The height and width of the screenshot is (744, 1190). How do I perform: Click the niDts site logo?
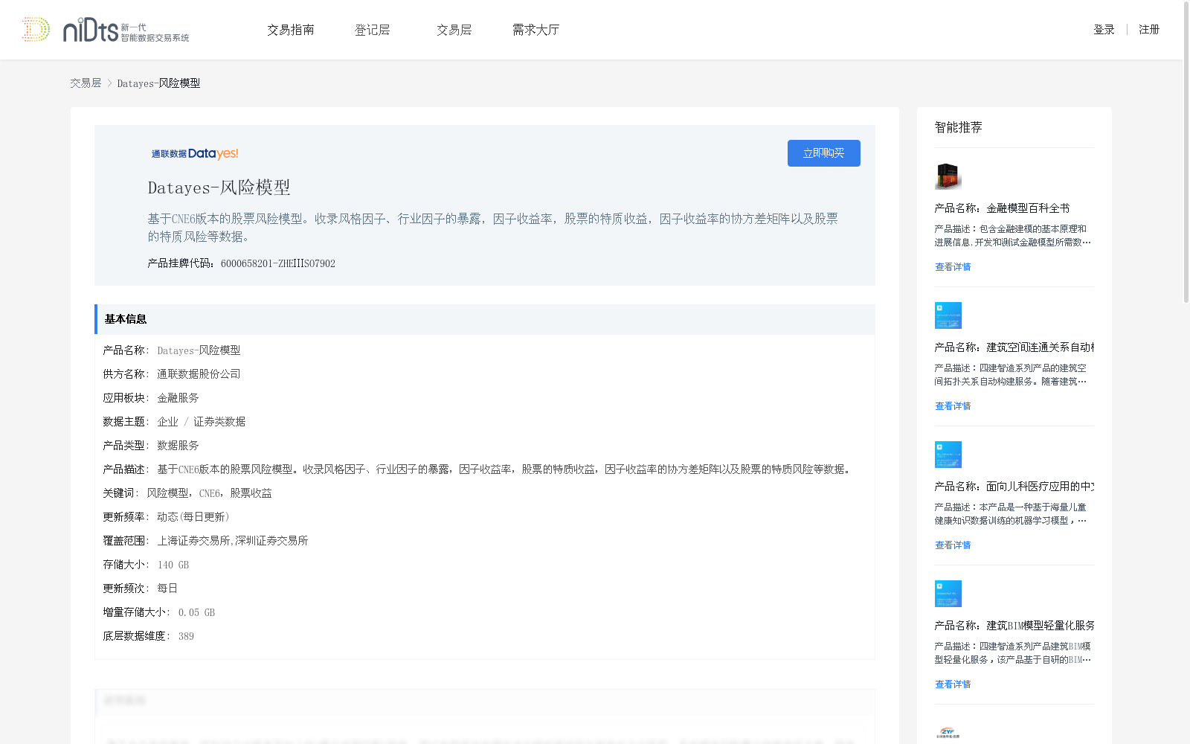[x=106, y=30]
